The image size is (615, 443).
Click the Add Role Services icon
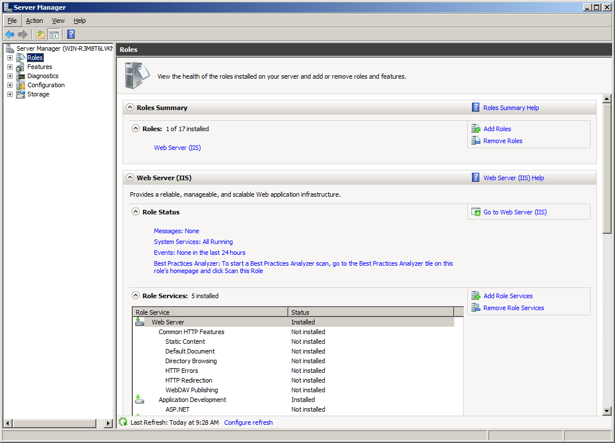pos(476,296)
